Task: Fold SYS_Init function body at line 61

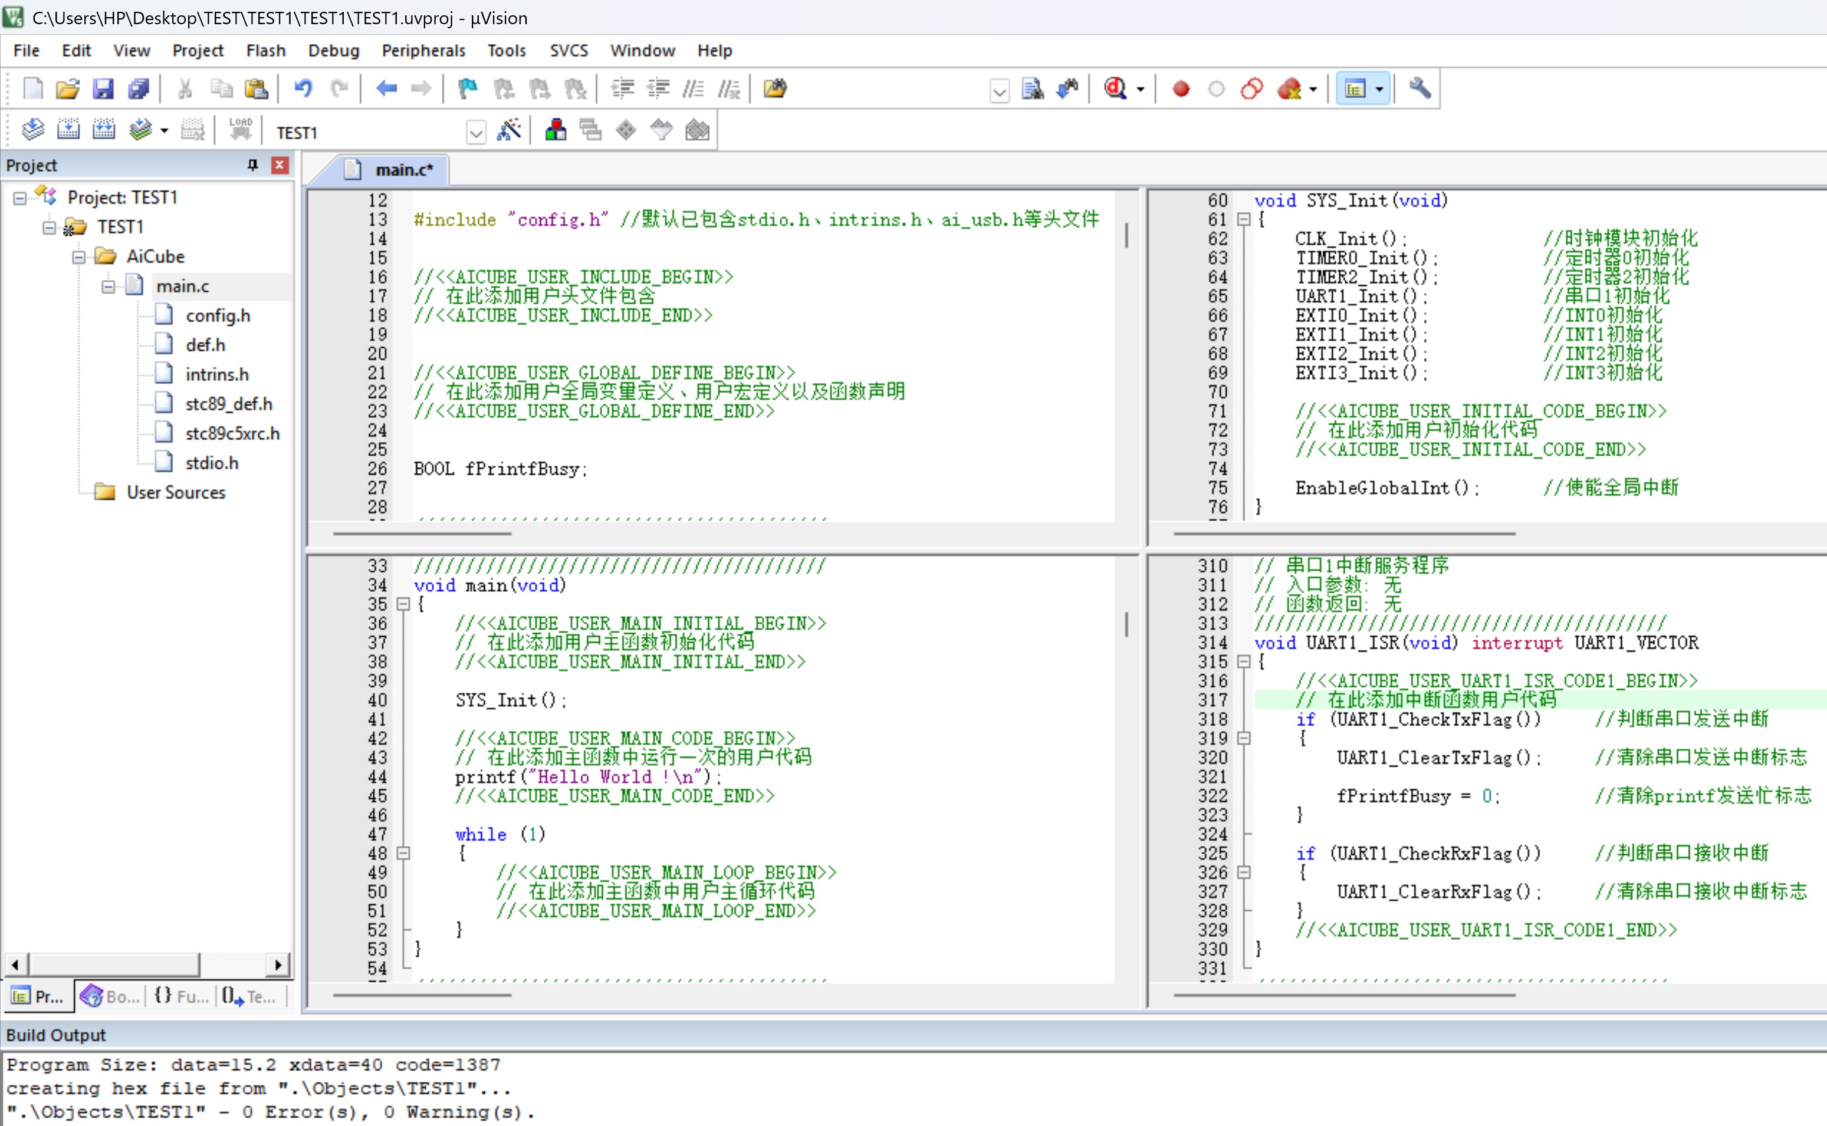Action: click(1243, 220)
